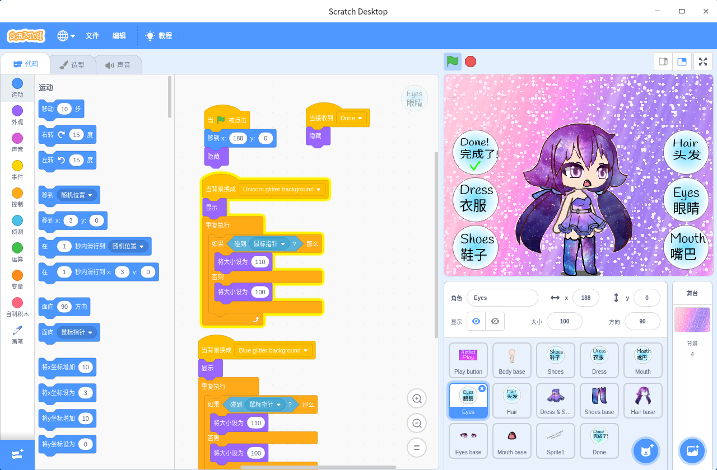This screenshot has height=470, width=717.
Task: Zoom in on the code workspace
Action: pyautogui.click(x=417, y=398)
